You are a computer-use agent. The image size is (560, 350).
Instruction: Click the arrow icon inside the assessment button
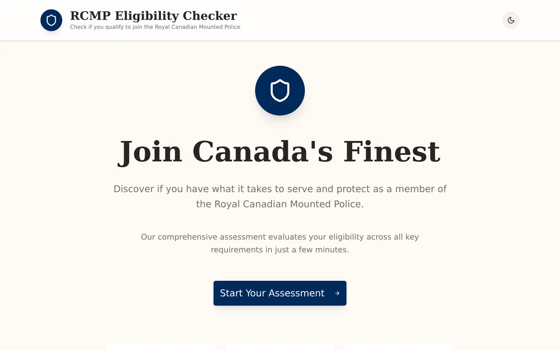tap(337, 293)
